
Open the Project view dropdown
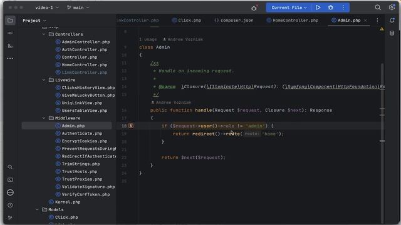click(x=34, y=21)
